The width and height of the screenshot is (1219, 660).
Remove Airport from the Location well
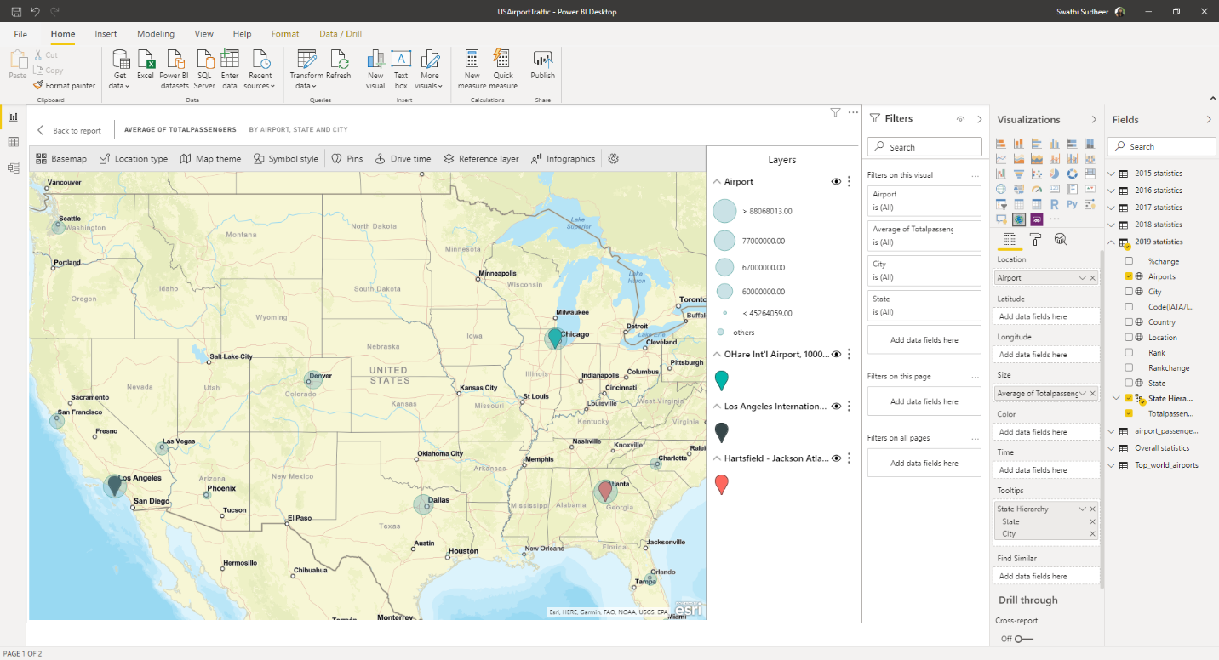pos(1093,278)
